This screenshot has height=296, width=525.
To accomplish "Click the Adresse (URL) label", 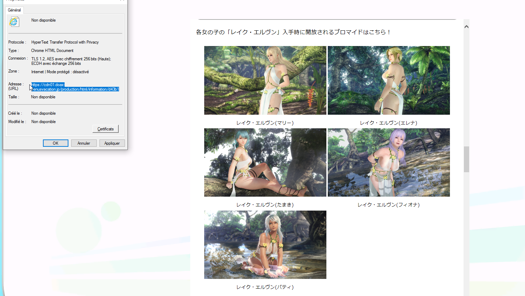I will (16, 86).
